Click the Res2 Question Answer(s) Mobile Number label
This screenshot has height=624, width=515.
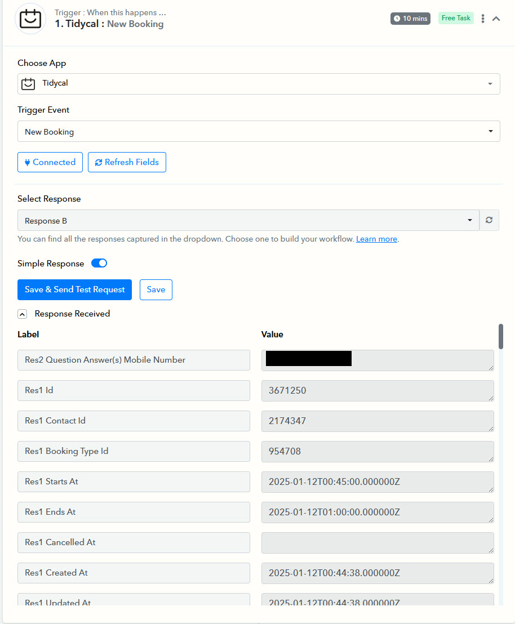pyautogui.click(x=134, y=360)
